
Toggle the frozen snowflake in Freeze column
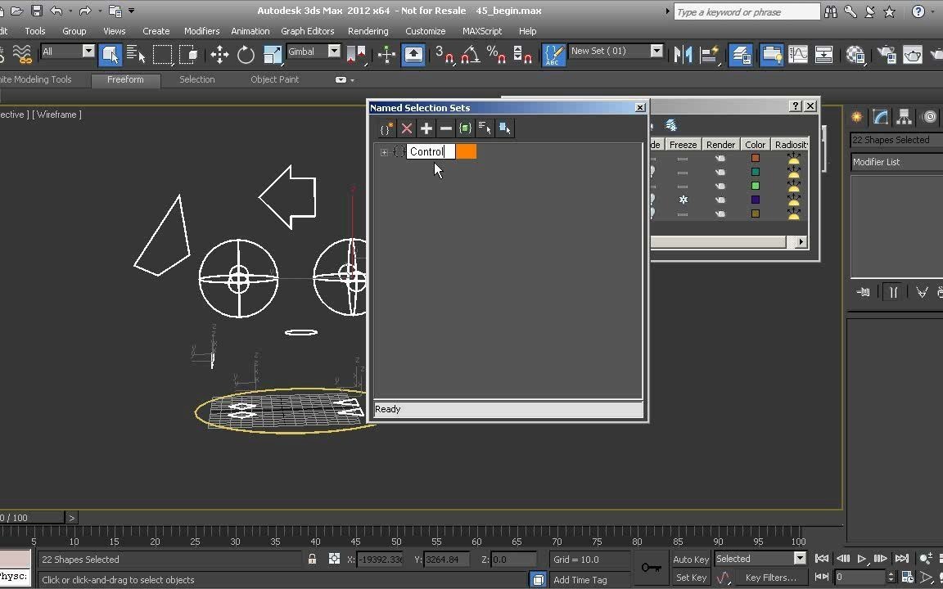pos(683,200)
